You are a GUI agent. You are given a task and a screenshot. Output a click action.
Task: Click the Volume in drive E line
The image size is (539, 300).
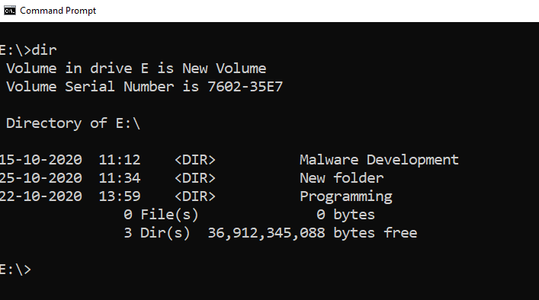(x=136, y=69)
